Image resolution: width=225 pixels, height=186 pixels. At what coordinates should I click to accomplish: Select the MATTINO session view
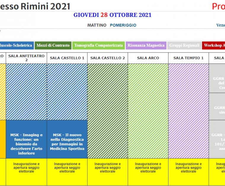click(97, 25)
